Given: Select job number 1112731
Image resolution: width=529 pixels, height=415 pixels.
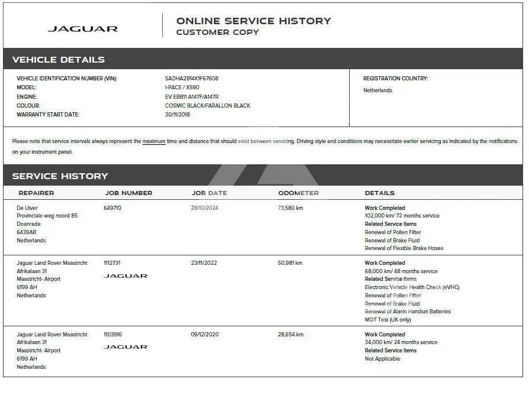Looking at the screenshot, I should click(112, 263).
